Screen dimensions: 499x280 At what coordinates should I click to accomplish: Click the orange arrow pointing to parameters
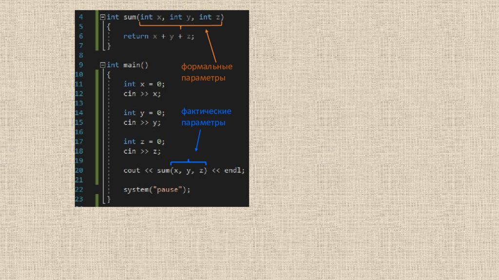click(x=211, y=46)
